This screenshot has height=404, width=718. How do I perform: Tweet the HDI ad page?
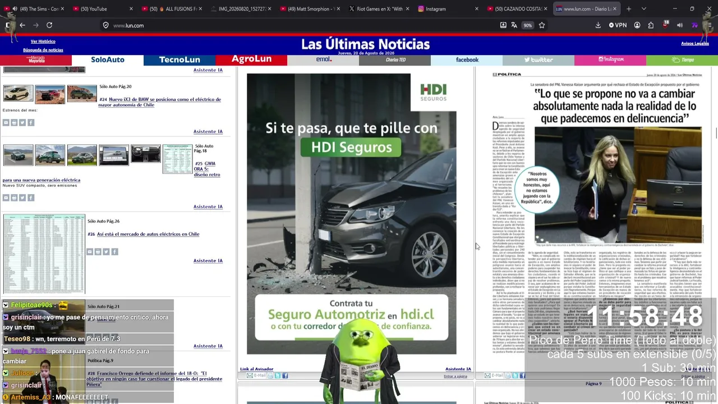coord(277,375)
